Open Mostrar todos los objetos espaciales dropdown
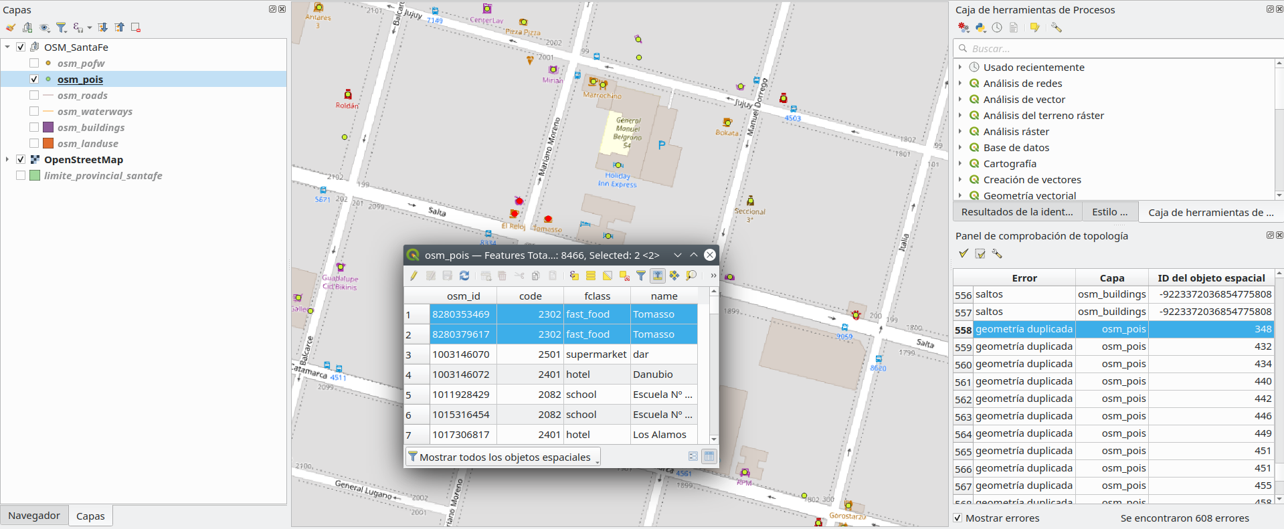1284x529 pixels. click(503, 457)
